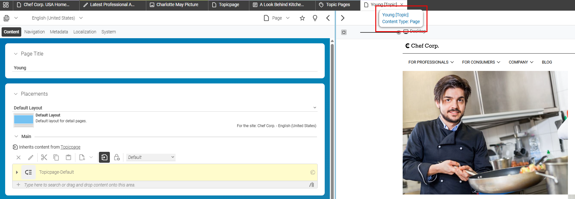Open the Default Layout dropdown arrow
This screenshot has width=575, height=199.
click(x=315, y=108)
